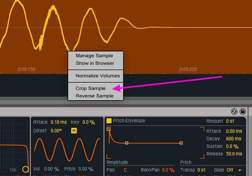Image resolution: width=252 pixels, height=176 pixels.
Task: Click Normalize Volumes in context menu
Action: pyautogui.click(x=98, y=76)
